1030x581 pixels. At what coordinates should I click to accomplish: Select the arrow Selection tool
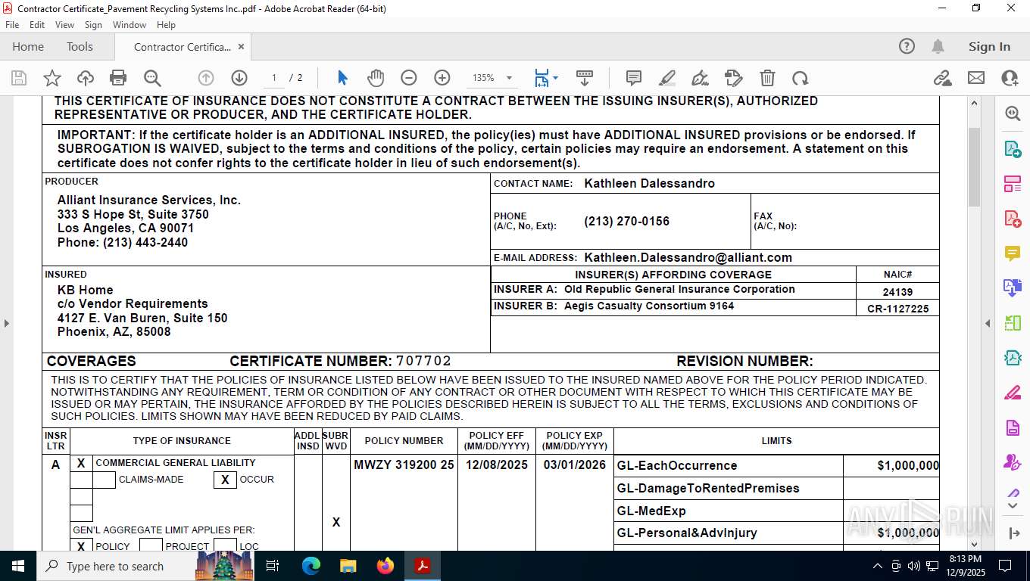click(x=342, y=78)
